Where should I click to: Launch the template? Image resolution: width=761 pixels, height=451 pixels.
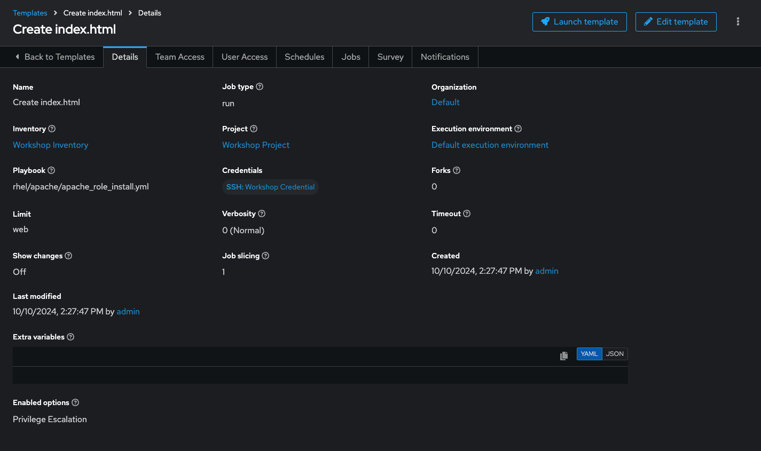click(579, 22)
